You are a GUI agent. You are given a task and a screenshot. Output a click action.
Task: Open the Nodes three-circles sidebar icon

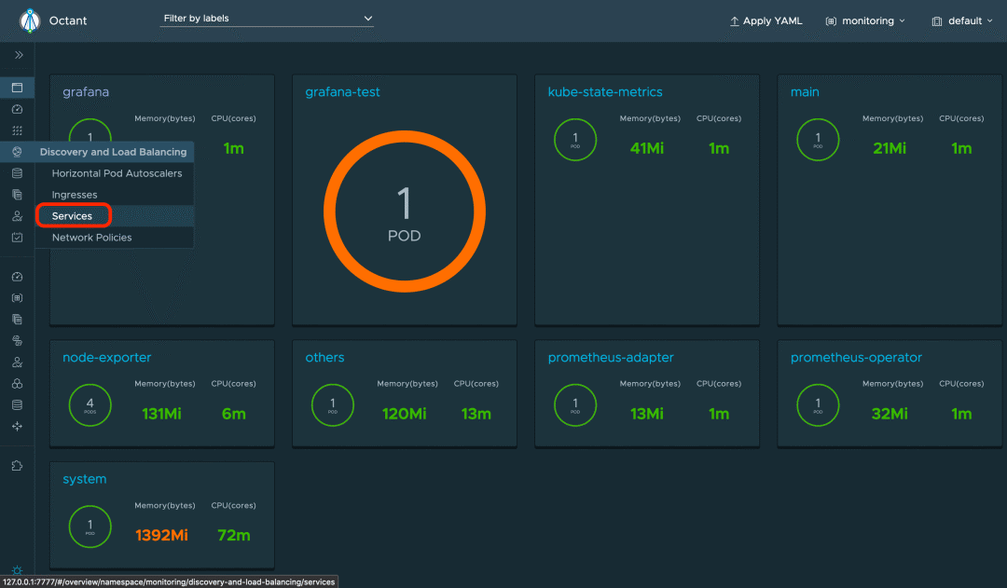point(18,383)
